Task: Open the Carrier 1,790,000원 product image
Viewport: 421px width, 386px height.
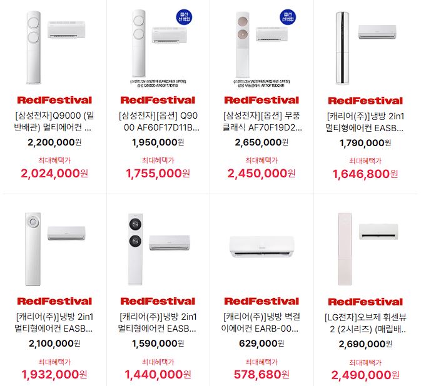Action: [x=365, y=48]
